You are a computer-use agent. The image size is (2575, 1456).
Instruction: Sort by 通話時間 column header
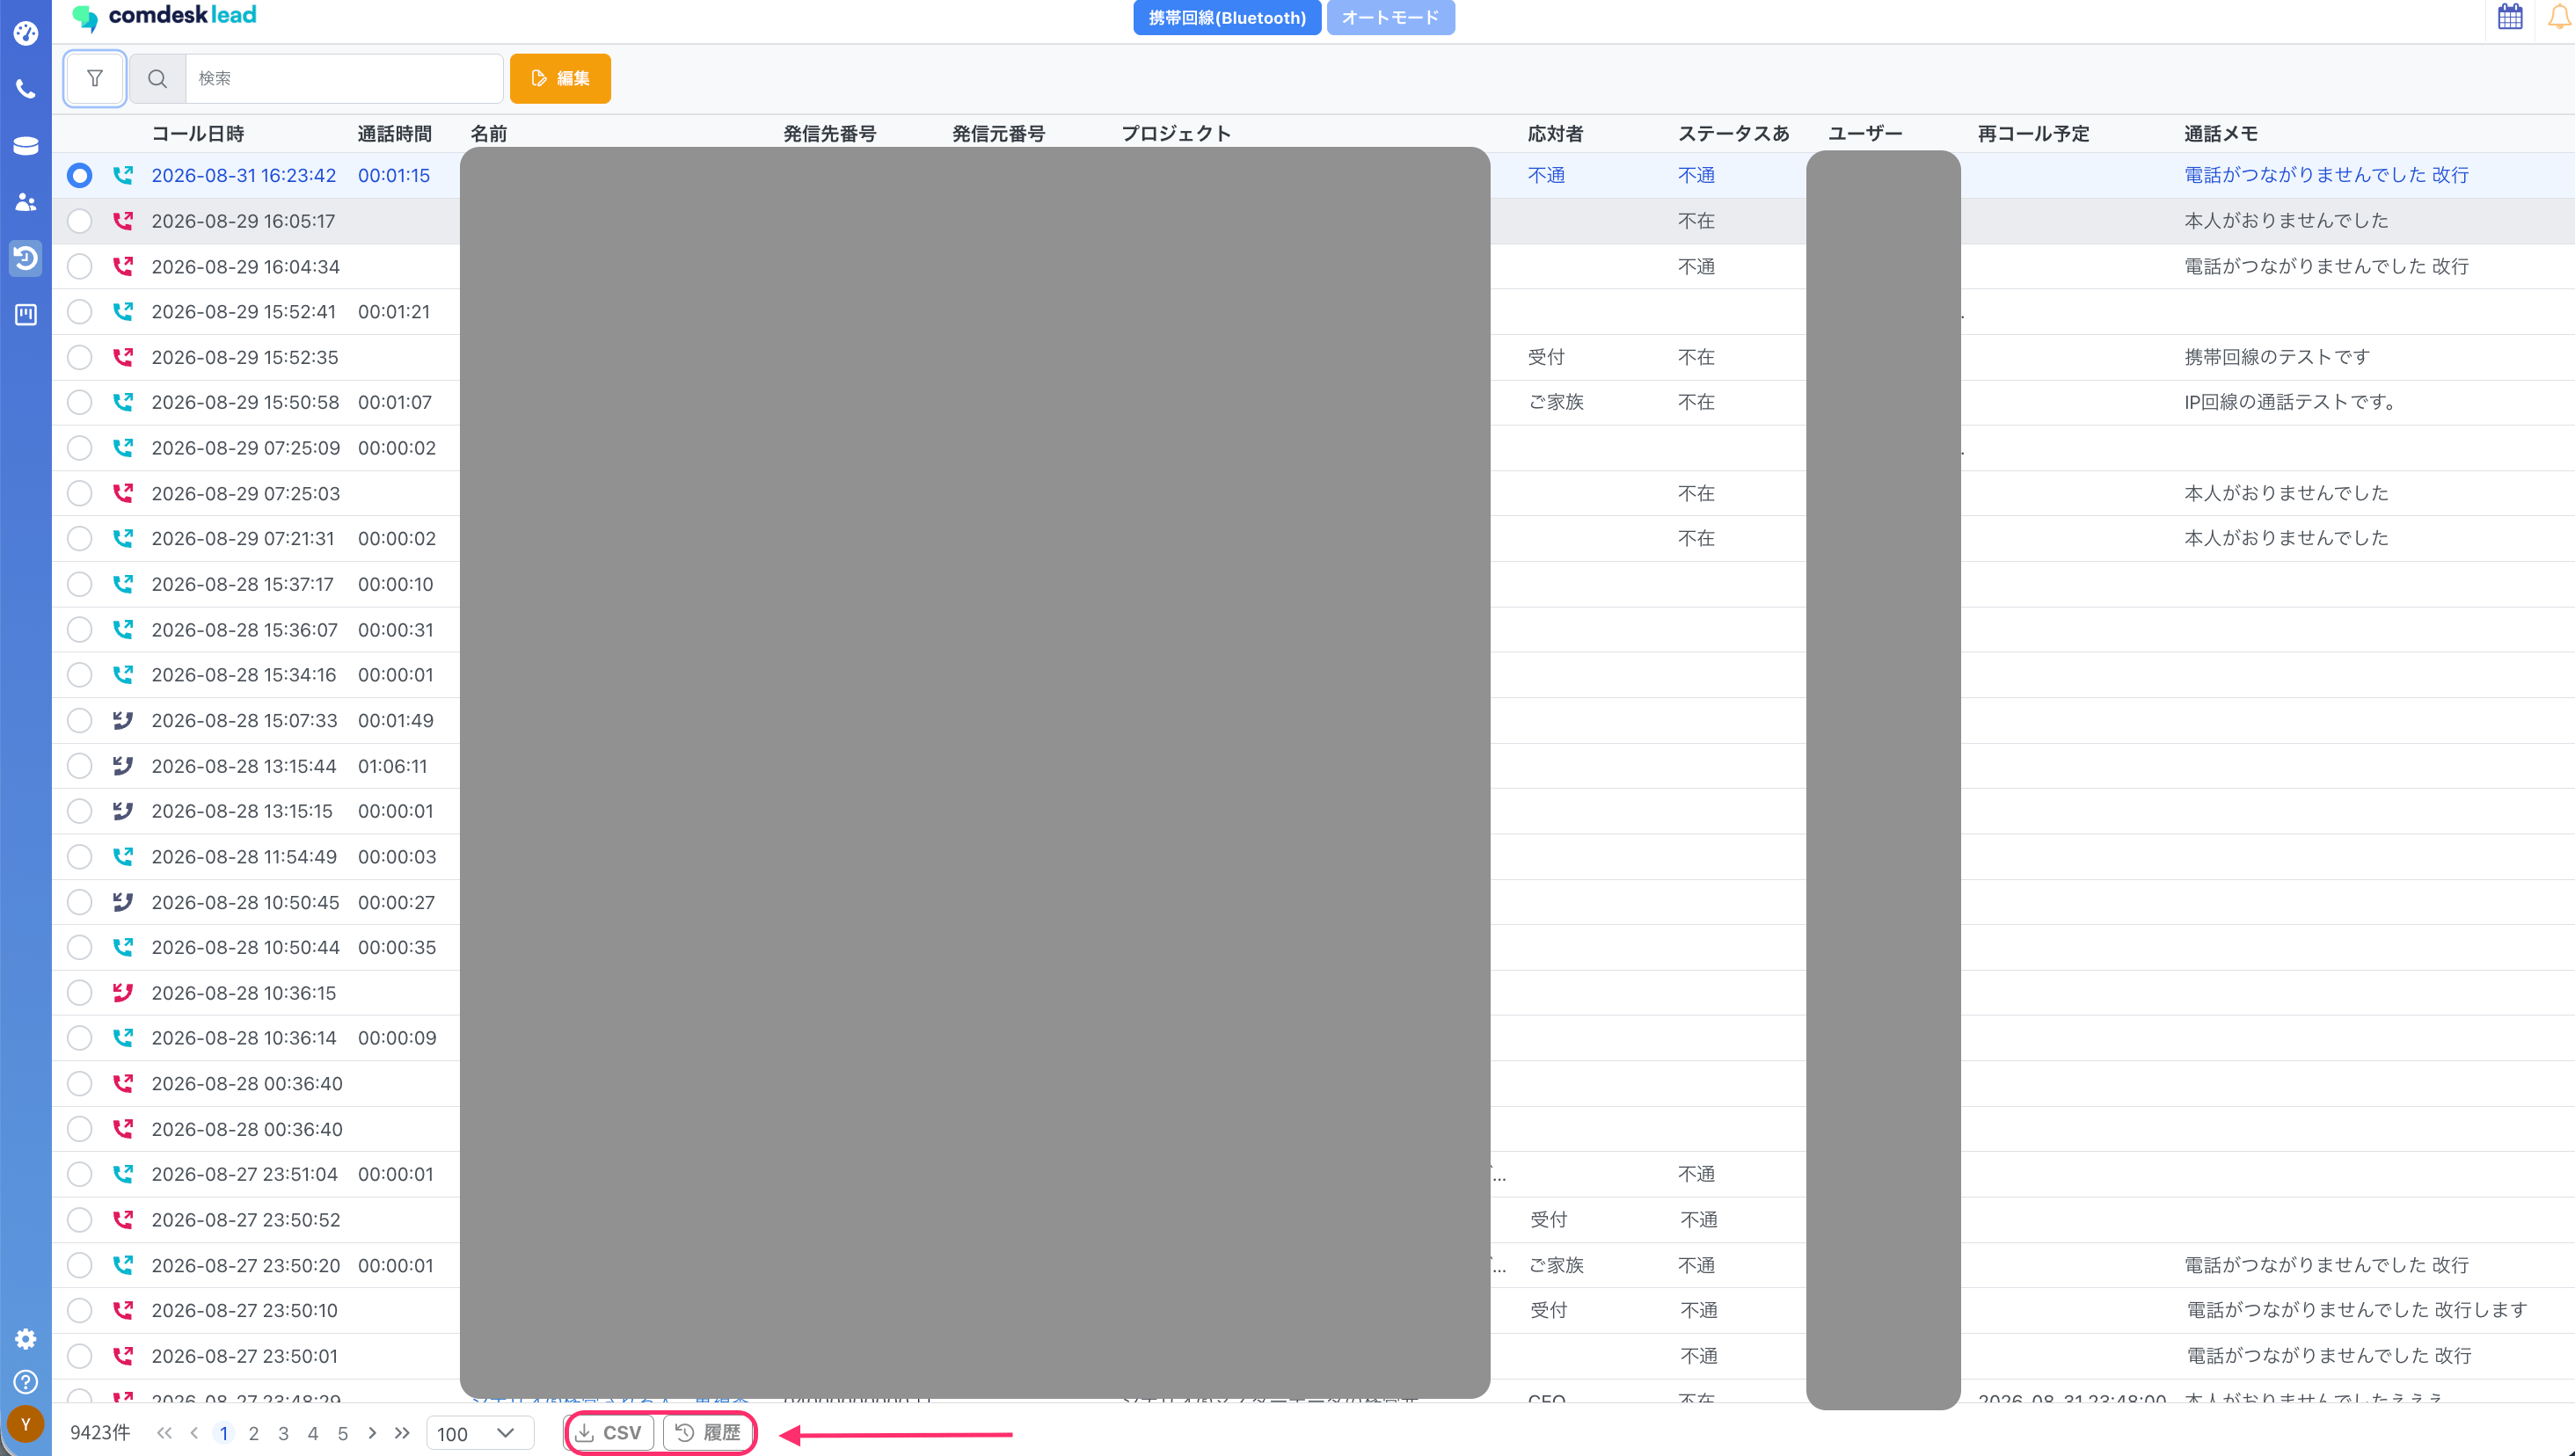(x=395, y=134)
